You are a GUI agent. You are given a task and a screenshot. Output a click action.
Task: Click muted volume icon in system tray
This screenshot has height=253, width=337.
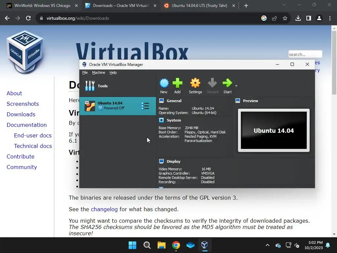297,245
